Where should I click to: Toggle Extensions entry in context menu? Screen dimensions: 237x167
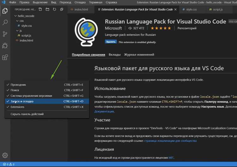tap(47, 107)
